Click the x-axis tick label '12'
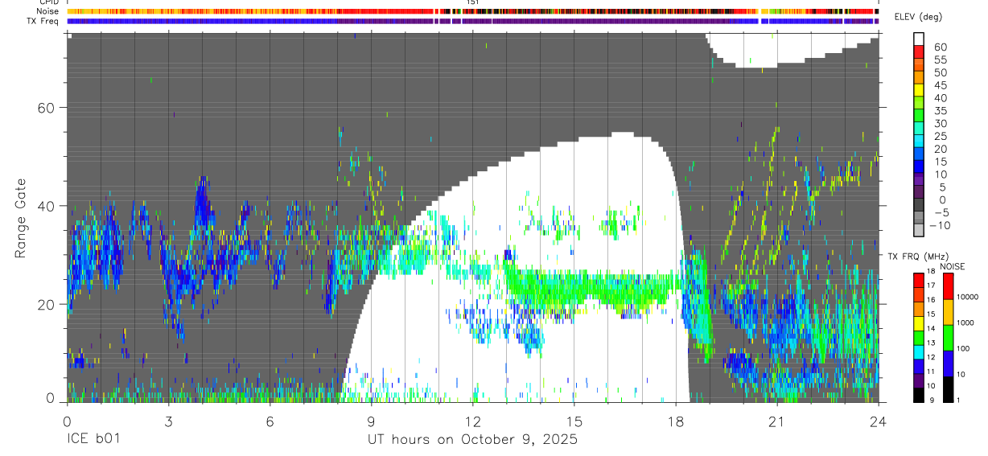Viewport: 988px width, 456px height. (x=472, y=421)
